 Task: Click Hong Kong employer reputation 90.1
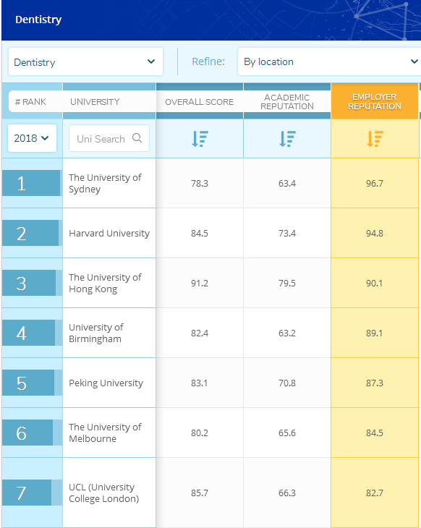click(375, 284)
